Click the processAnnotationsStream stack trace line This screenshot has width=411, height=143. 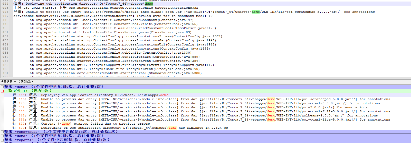(x=126, y=36)
